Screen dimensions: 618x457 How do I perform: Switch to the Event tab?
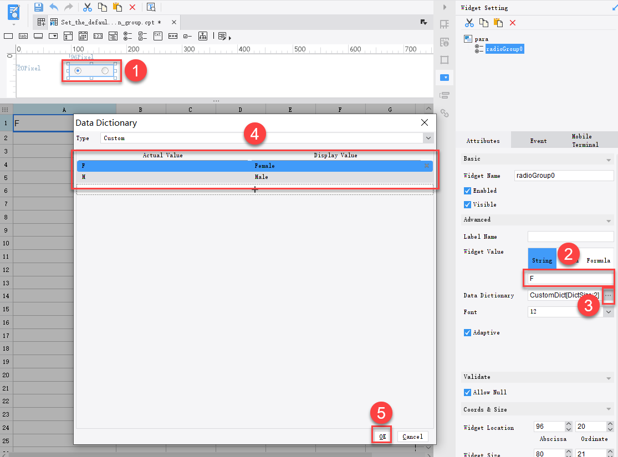click(538, 140)
